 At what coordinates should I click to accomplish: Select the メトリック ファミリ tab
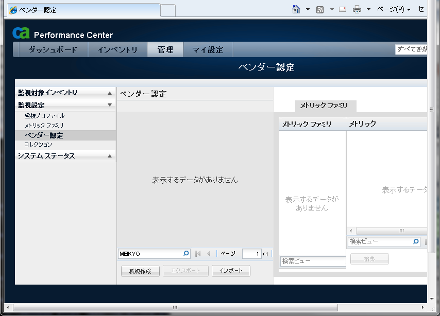click(x=324, y=106)
